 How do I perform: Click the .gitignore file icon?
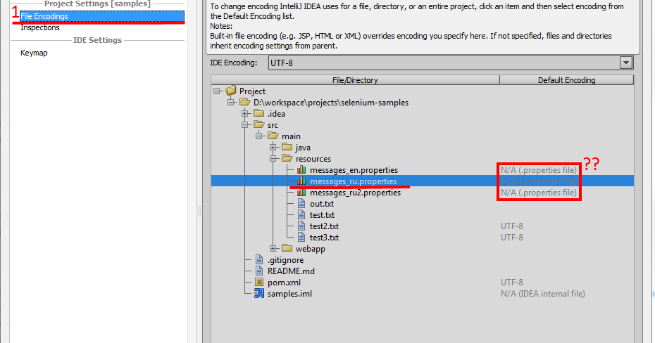tap(259, 259)
